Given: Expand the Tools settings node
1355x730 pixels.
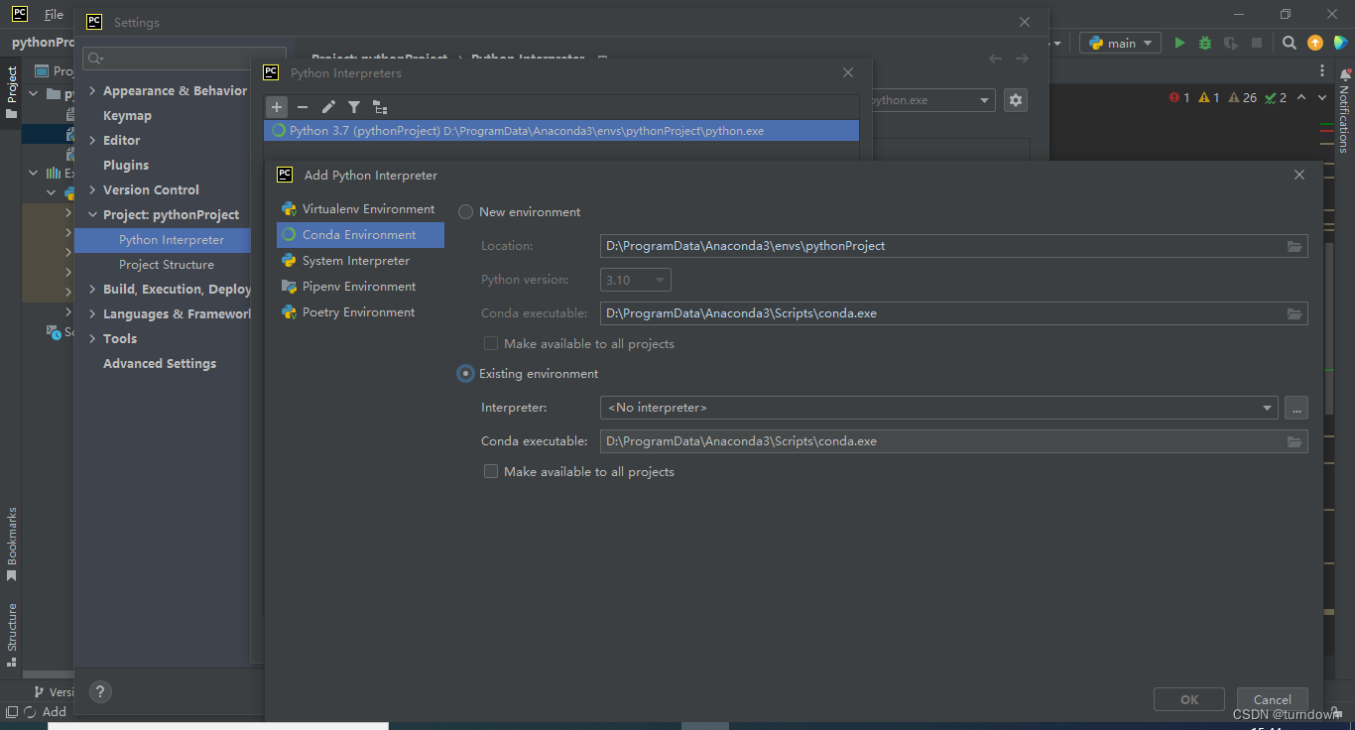Looking at the screenshot, I should pos(92,339).
